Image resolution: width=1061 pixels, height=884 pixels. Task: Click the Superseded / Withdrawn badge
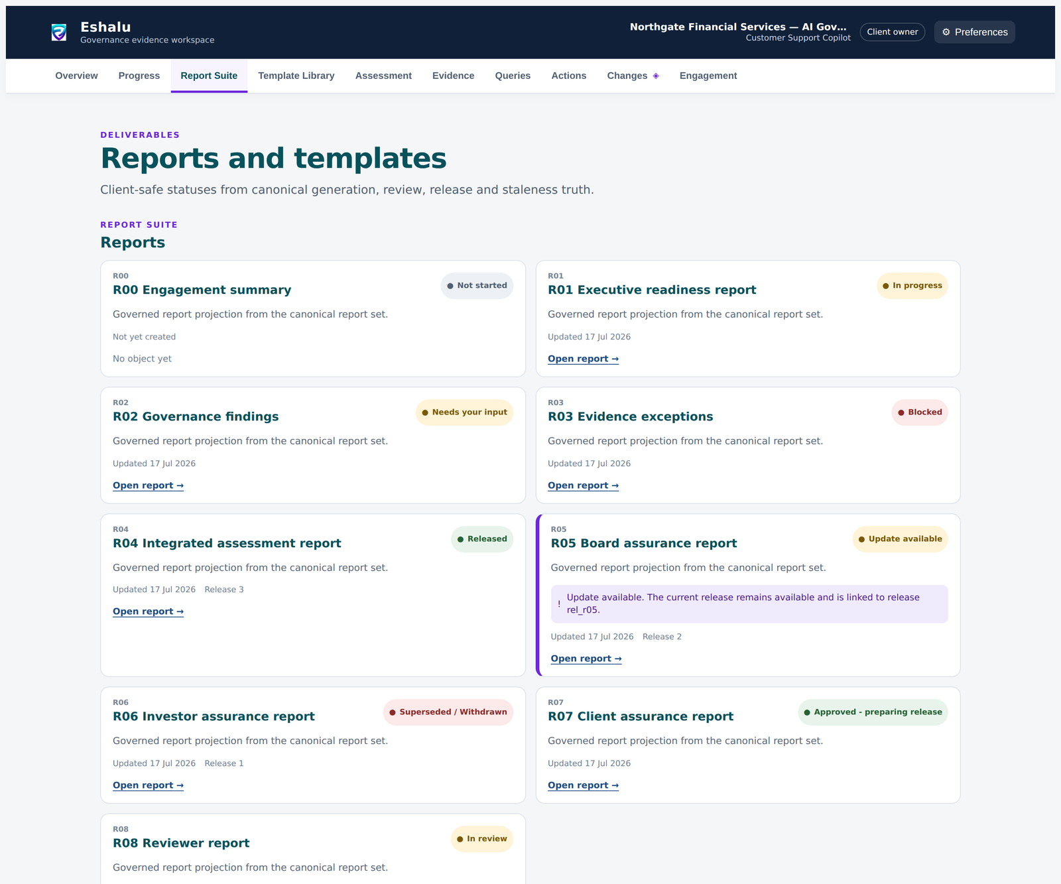coord(448,712)
